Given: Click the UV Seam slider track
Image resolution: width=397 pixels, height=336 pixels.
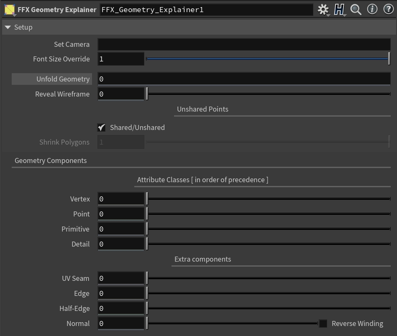Looking at the screenshot, I should pos(268,278).
